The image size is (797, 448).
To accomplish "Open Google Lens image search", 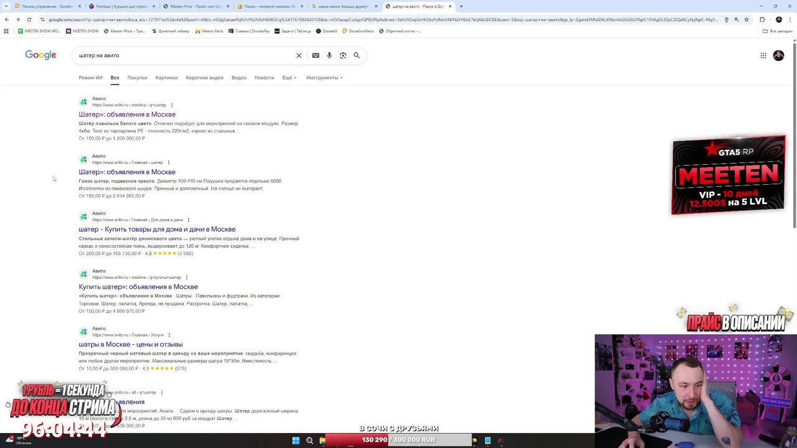I will 343,55.
